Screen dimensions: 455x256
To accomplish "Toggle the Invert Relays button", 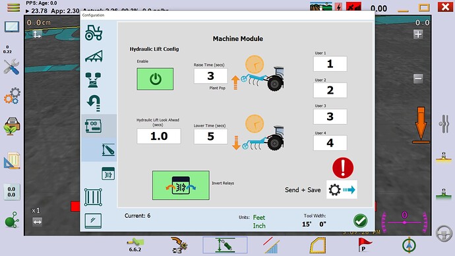I will pyautogui.click(x=181, y=185).
